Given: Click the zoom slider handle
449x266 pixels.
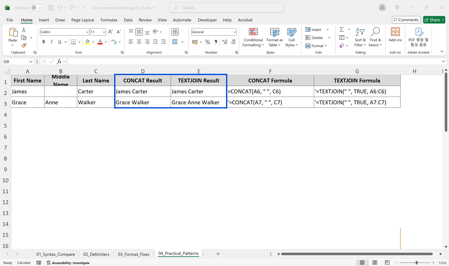Looking at the screenshot, I should pyautogui.click(x=416, y=263).
